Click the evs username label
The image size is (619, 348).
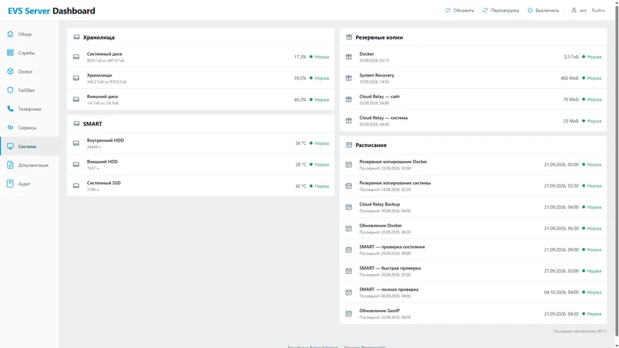click(x=583, y=11)
